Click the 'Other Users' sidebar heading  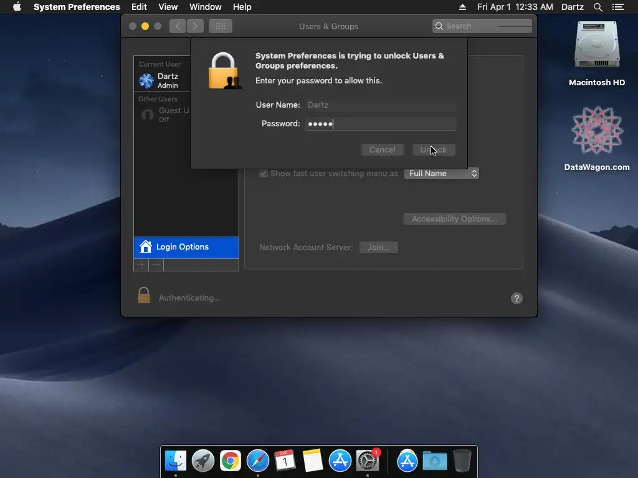point(158,99)
